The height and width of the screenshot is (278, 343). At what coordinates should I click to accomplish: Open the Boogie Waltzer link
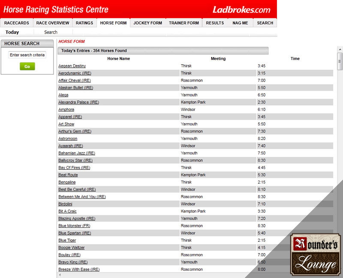pyautogui.click(x=71, y=248)
